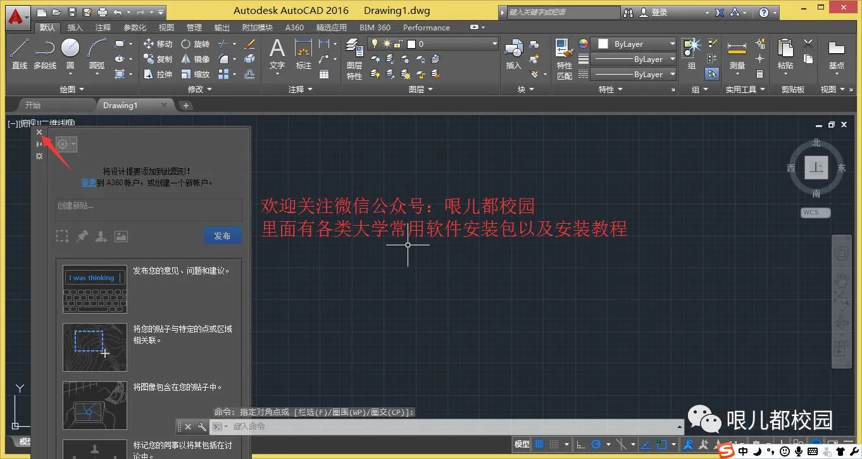Toggle the layer 0 lock icon
The width and height of the screenshot is (862, 459).
tap(398, 44)
